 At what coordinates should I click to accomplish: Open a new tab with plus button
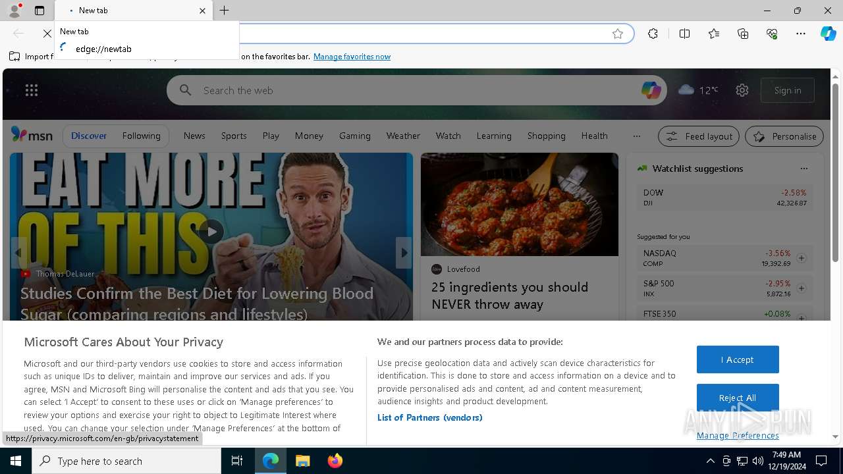pos(225,11)
